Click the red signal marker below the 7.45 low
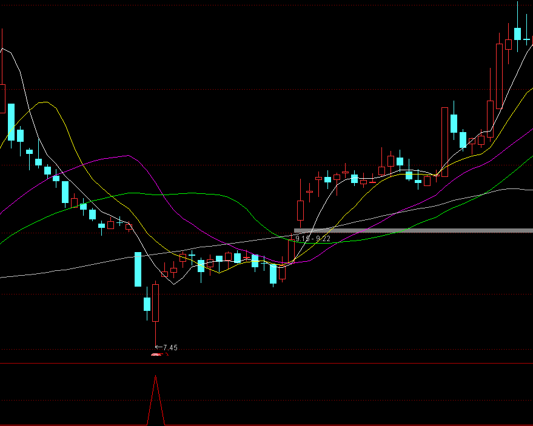533x426 pixels. coord(156,354)
